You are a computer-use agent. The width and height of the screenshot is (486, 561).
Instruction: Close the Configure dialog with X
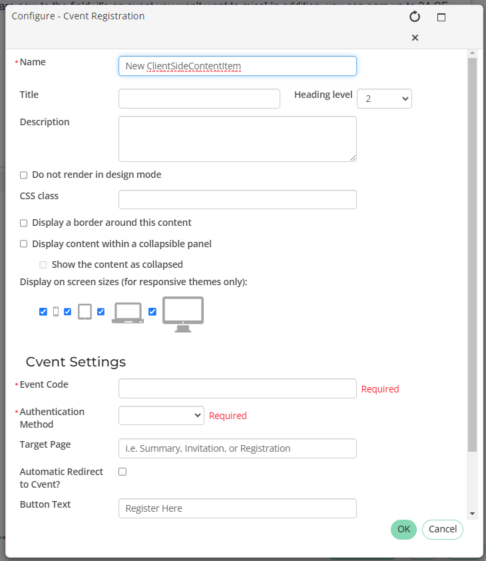click(415, 38)
